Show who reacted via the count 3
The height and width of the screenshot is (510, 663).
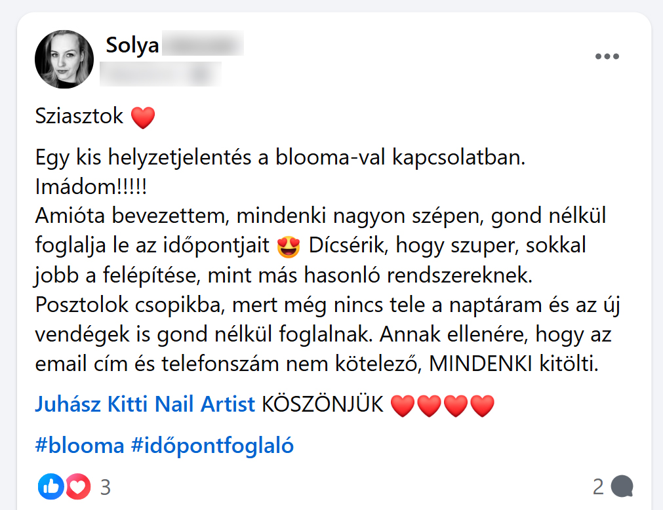[x=106, y=487]
